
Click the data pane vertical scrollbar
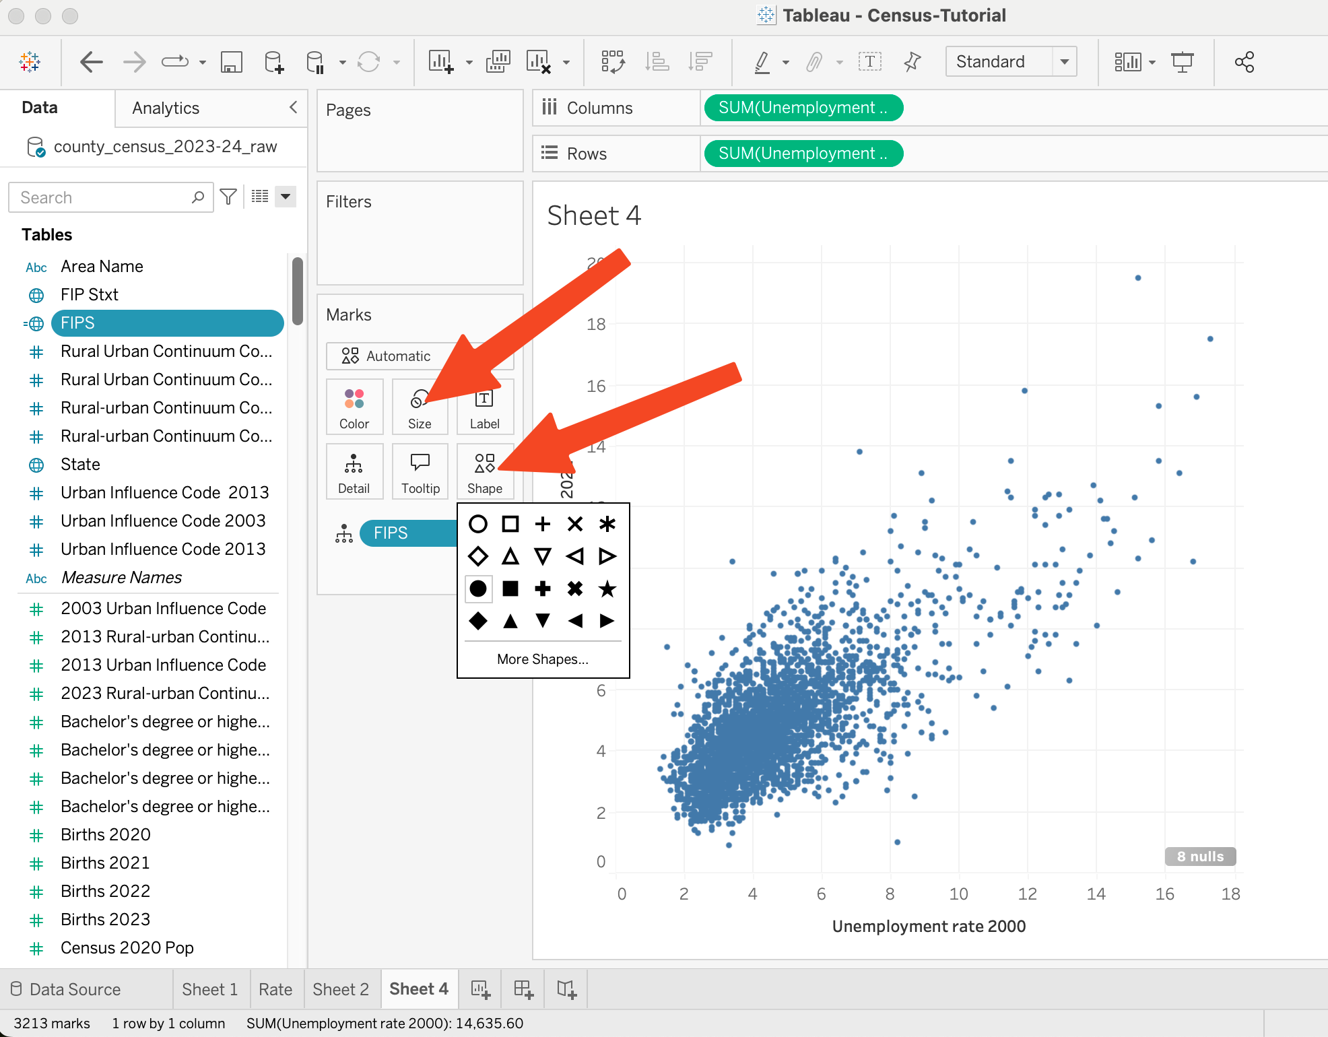click(x=298, y=291)
